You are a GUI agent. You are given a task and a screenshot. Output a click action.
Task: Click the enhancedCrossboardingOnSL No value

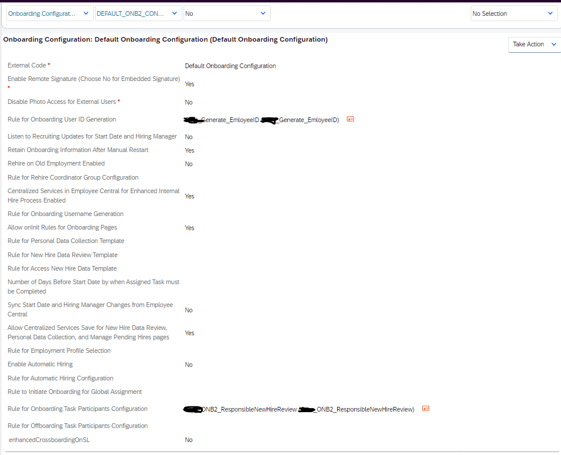[x=189, y=440]
